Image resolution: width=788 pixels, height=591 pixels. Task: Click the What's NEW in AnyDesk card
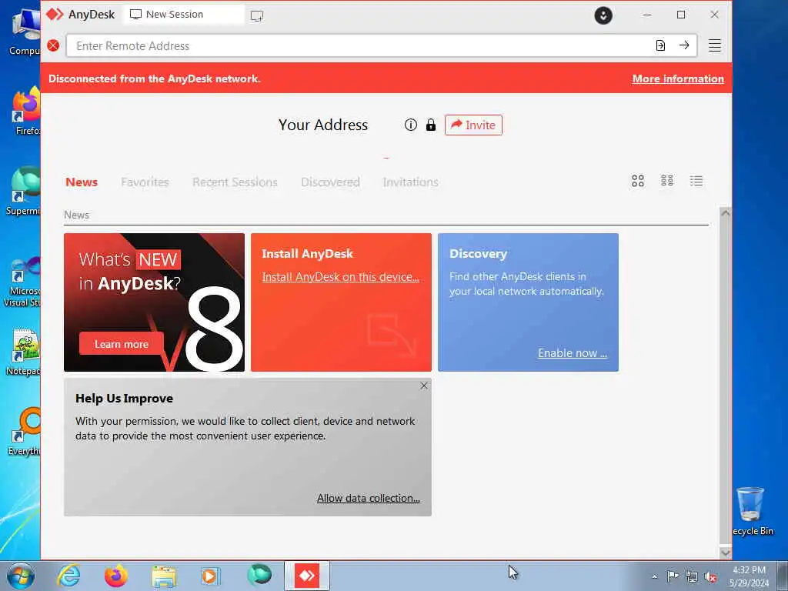pos(154,302)
